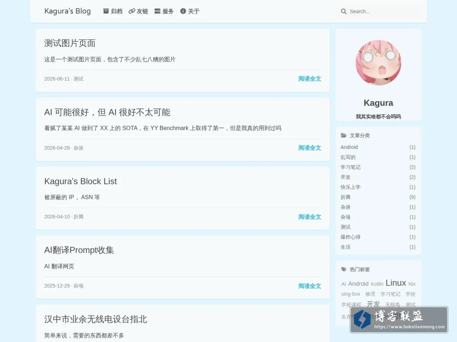Click the tags icon beside 热门标签
The image size is (457, 342).
coord(344,269)
